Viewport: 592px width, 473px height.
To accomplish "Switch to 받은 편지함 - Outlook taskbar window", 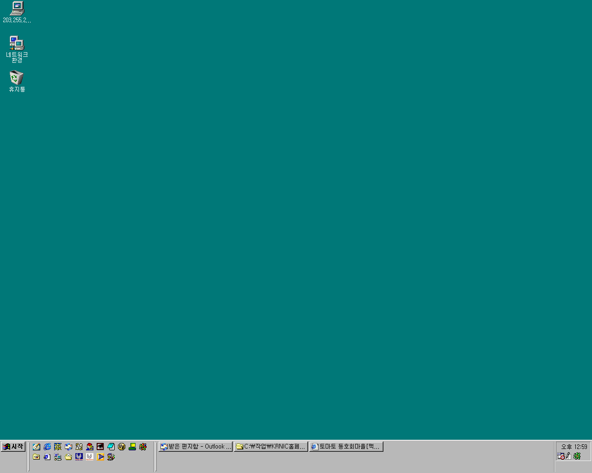I will [x=196, y=447].
